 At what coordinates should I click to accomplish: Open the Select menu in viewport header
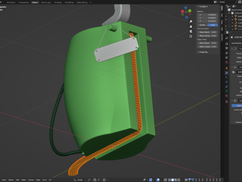[11, 180]
